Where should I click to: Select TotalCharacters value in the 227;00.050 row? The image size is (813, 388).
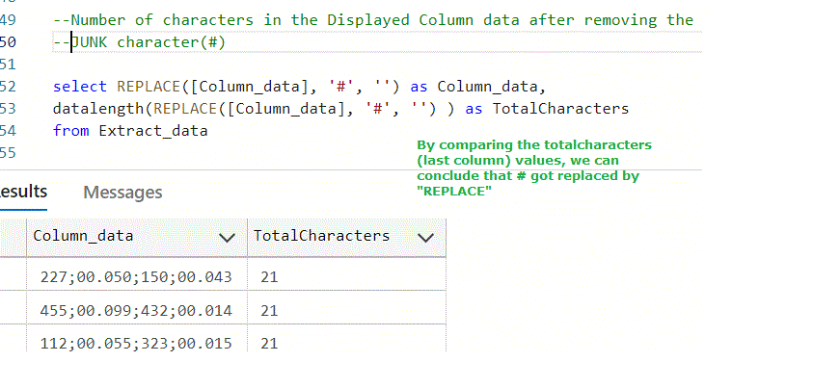click(269, 277)
